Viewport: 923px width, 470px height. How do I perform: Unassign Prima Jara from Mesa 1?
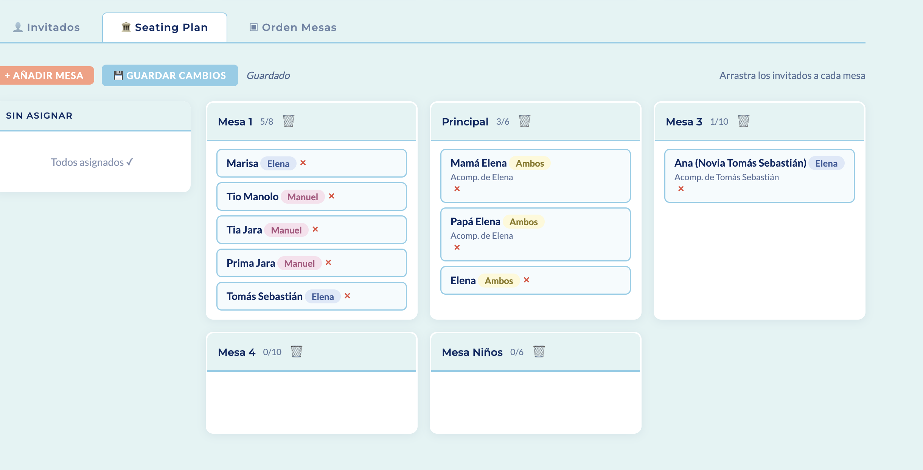pos(328,263)
